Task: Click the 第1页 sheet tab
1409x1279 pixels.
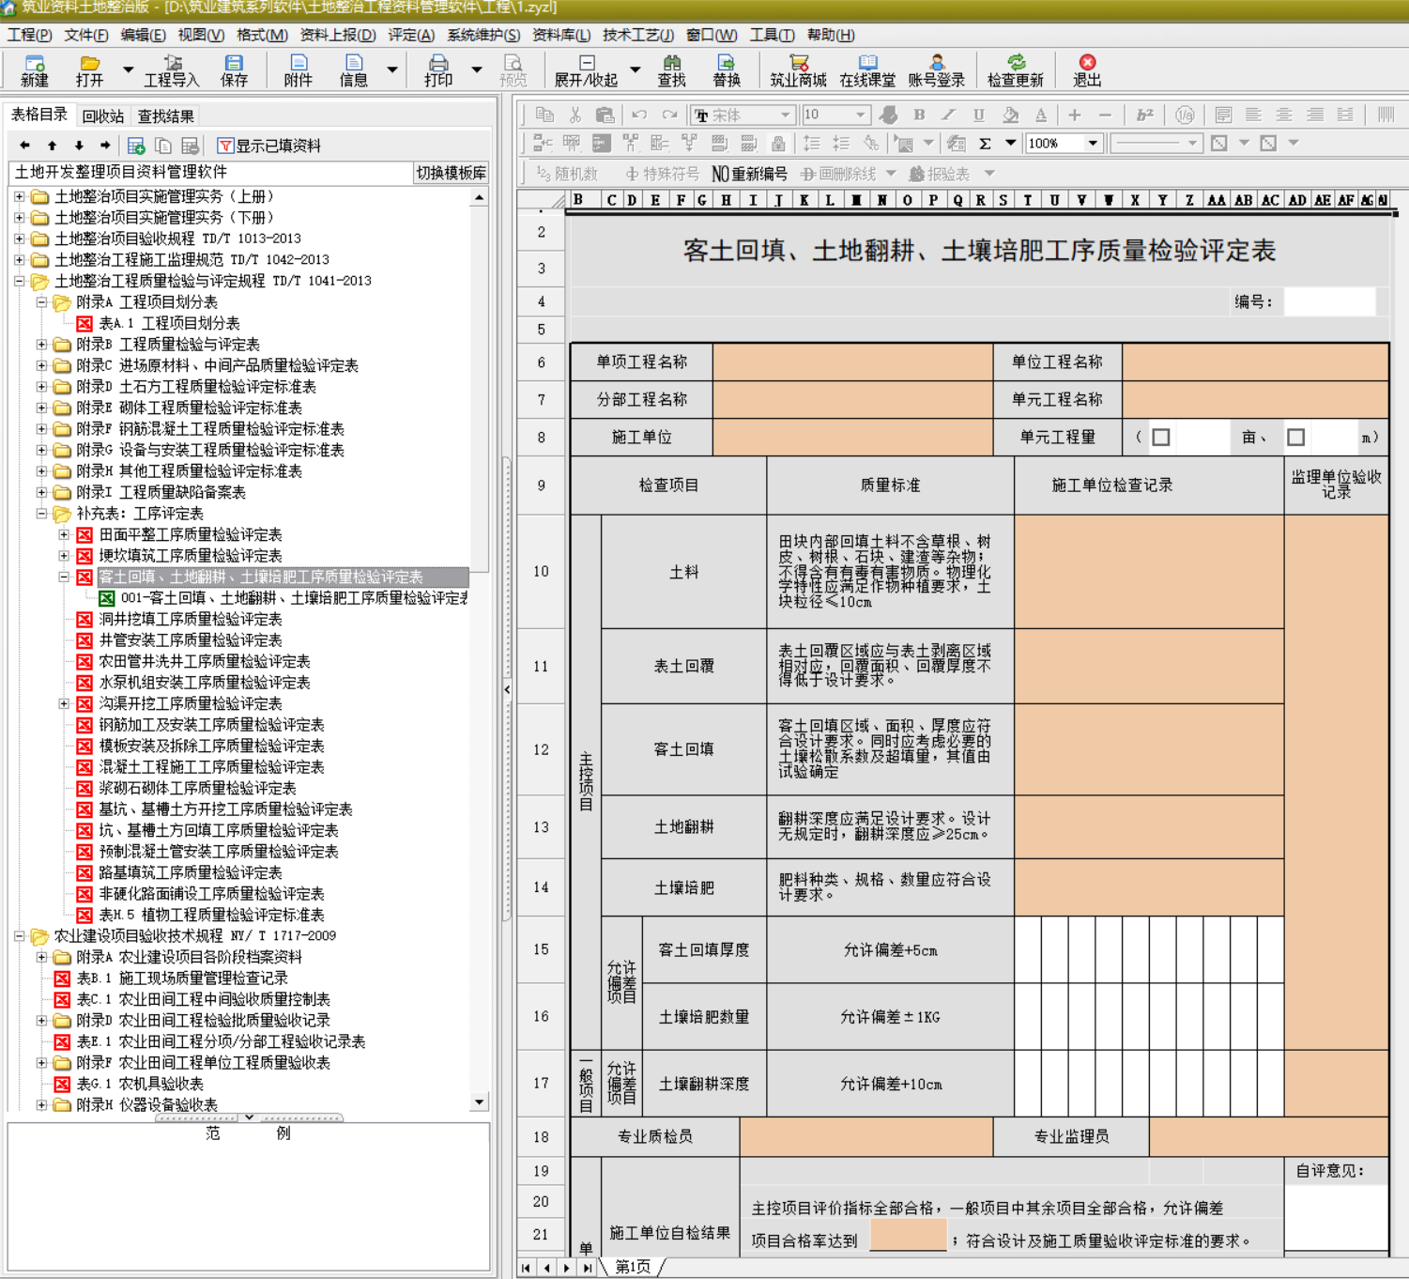Action: click(x=633, y=1267)
